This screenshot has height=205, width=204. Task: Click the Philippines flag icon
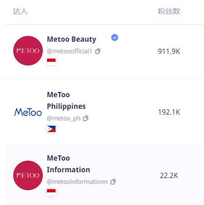tap(51, 129)
